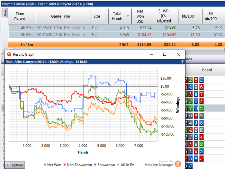Click the 7 964 total hands cell

click(x=124, y=44)
